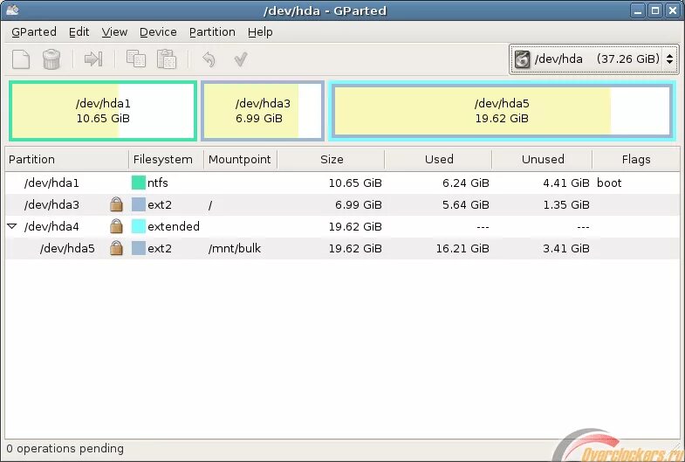This screenshot has height=462, width=685.
Task: Click the Copy partition toolbar icon
Action: 136,59
